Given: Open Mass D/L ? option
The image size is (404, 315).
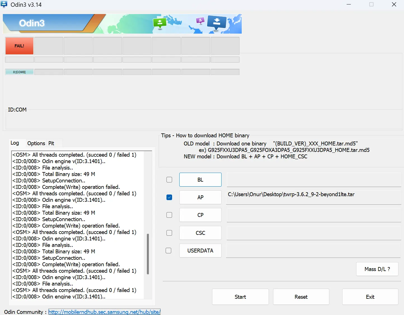Looking at the screenshot, I should point(377,269).
